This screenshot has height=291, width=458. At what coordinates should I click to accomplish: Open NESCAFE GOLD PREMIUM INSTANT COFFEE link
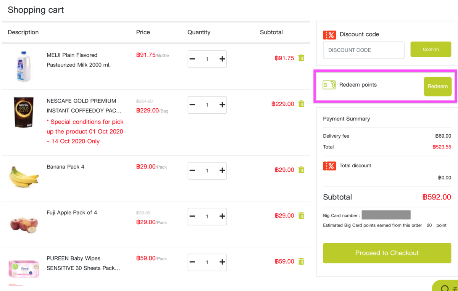click(x=84, y=106)
